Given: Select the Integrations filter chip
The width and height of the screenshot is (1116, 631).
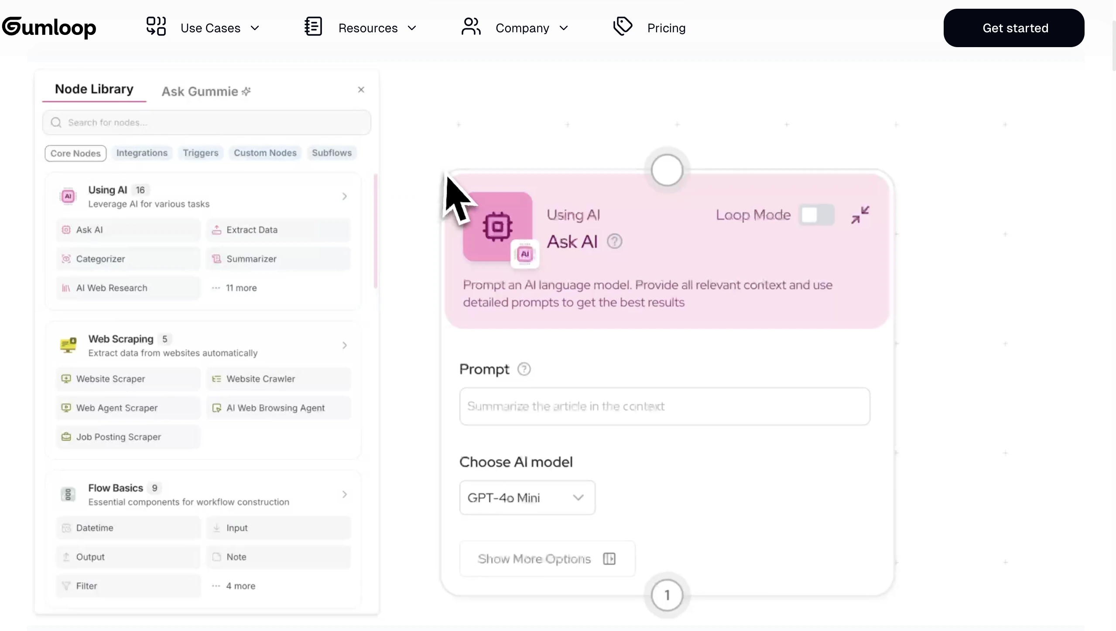Looking at the screenshot, I should point(142,153).
